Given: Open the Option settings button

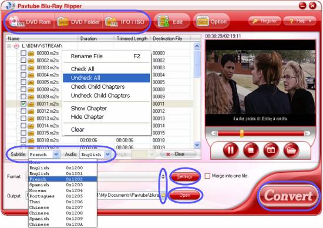Looking at the screenshot, I should 211,21.
